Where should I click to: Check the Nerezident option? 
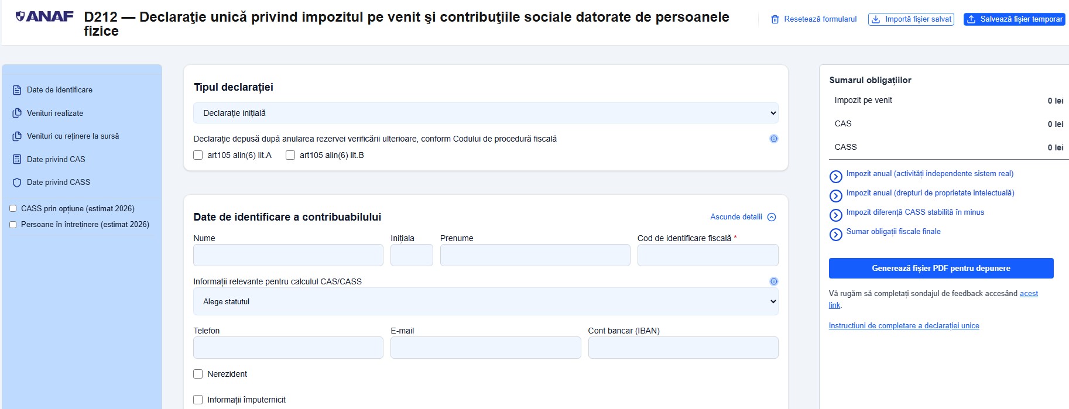[197, 373]
